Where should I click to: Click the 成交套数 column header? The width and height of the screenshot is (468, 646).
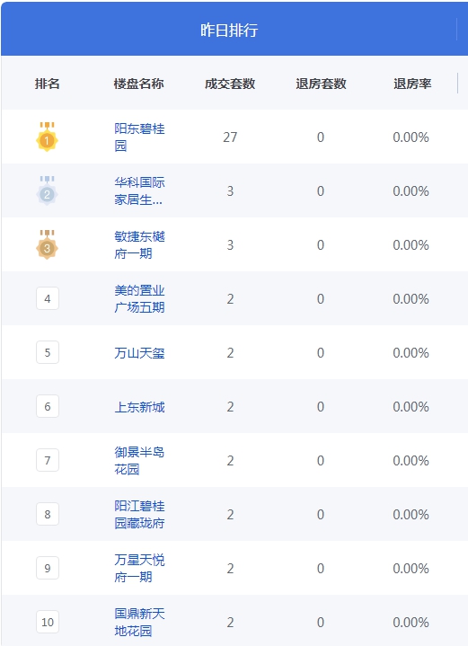click(230, 84)
